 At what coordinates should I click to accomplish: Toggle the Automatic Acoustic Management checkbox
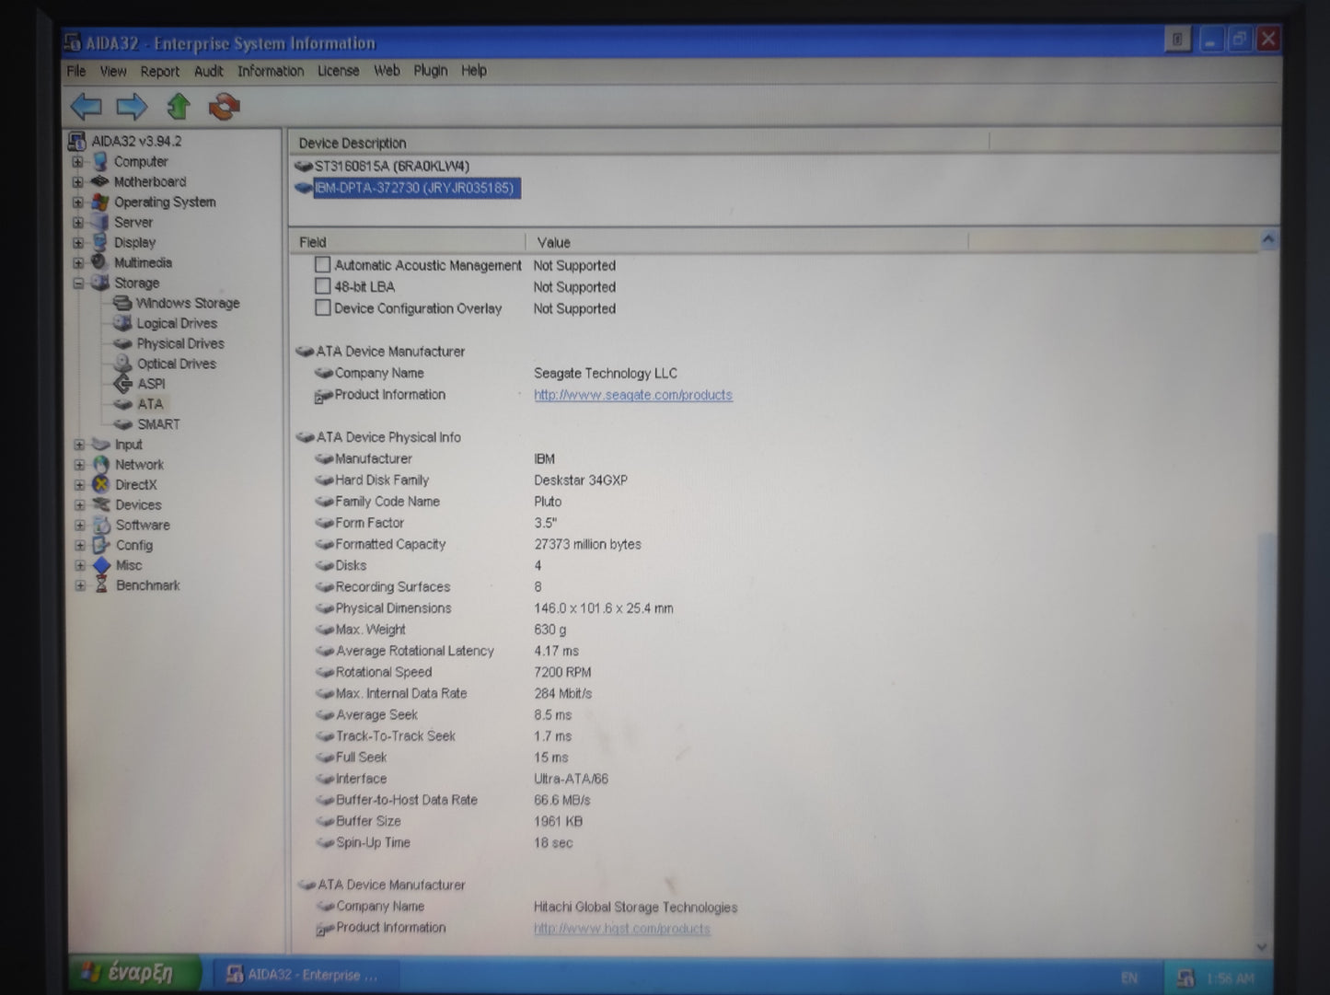click(x=322, y=265)
